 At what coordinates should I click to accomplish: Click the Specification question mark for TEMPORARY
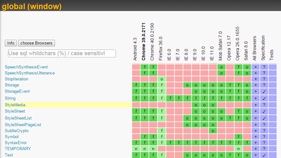point(264,149)
